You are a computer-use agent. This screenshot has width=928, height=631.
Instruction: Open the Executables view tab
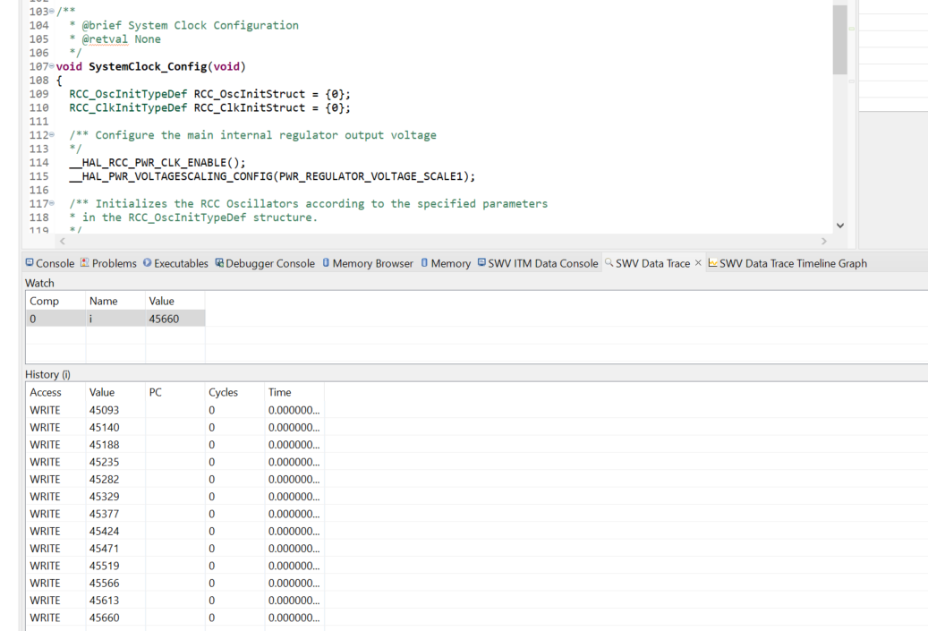[x=180, y=263]
